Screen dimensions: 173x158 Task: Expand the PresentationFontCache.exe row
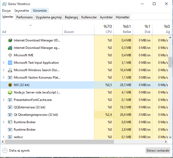(x=4, y=100)
